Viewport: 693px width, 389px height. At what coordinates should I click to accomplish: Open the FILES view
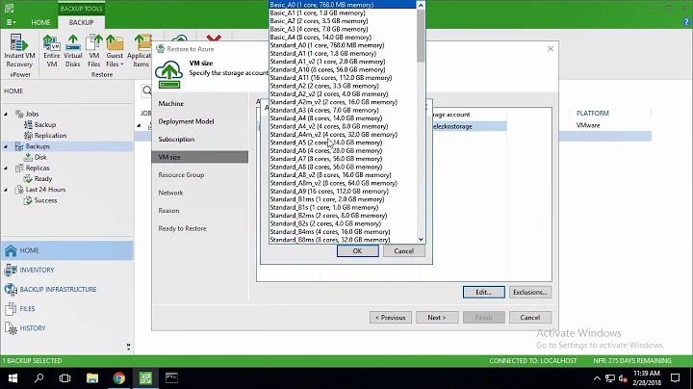click(x=67, y=308)
